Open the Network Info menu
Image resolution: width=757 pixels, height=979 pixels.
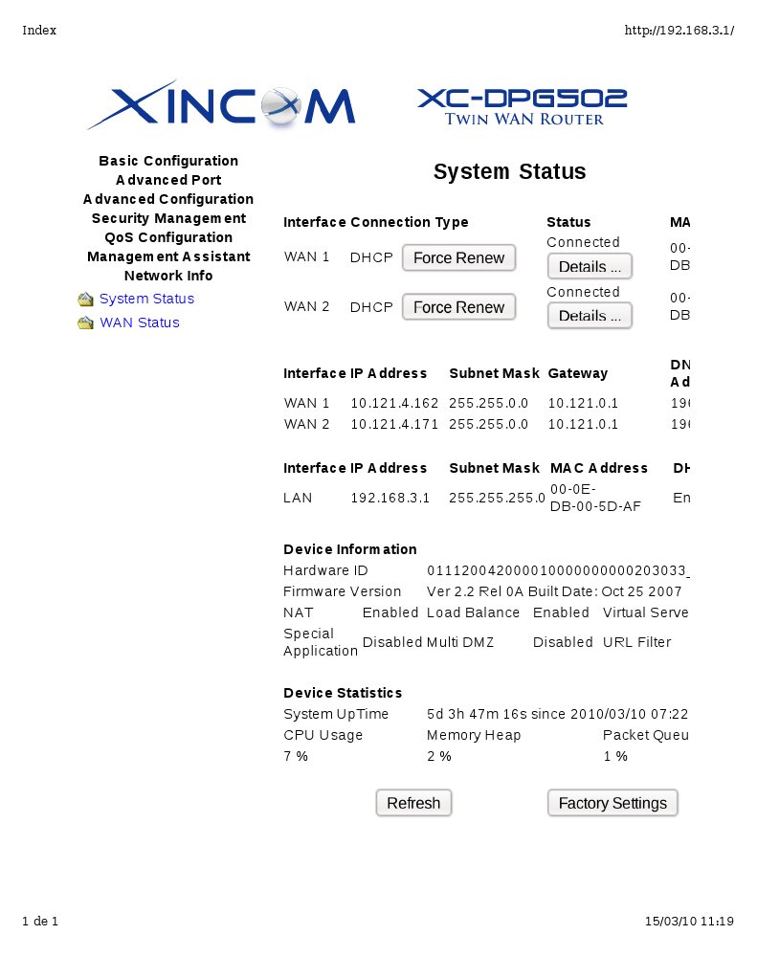point(168,276)
